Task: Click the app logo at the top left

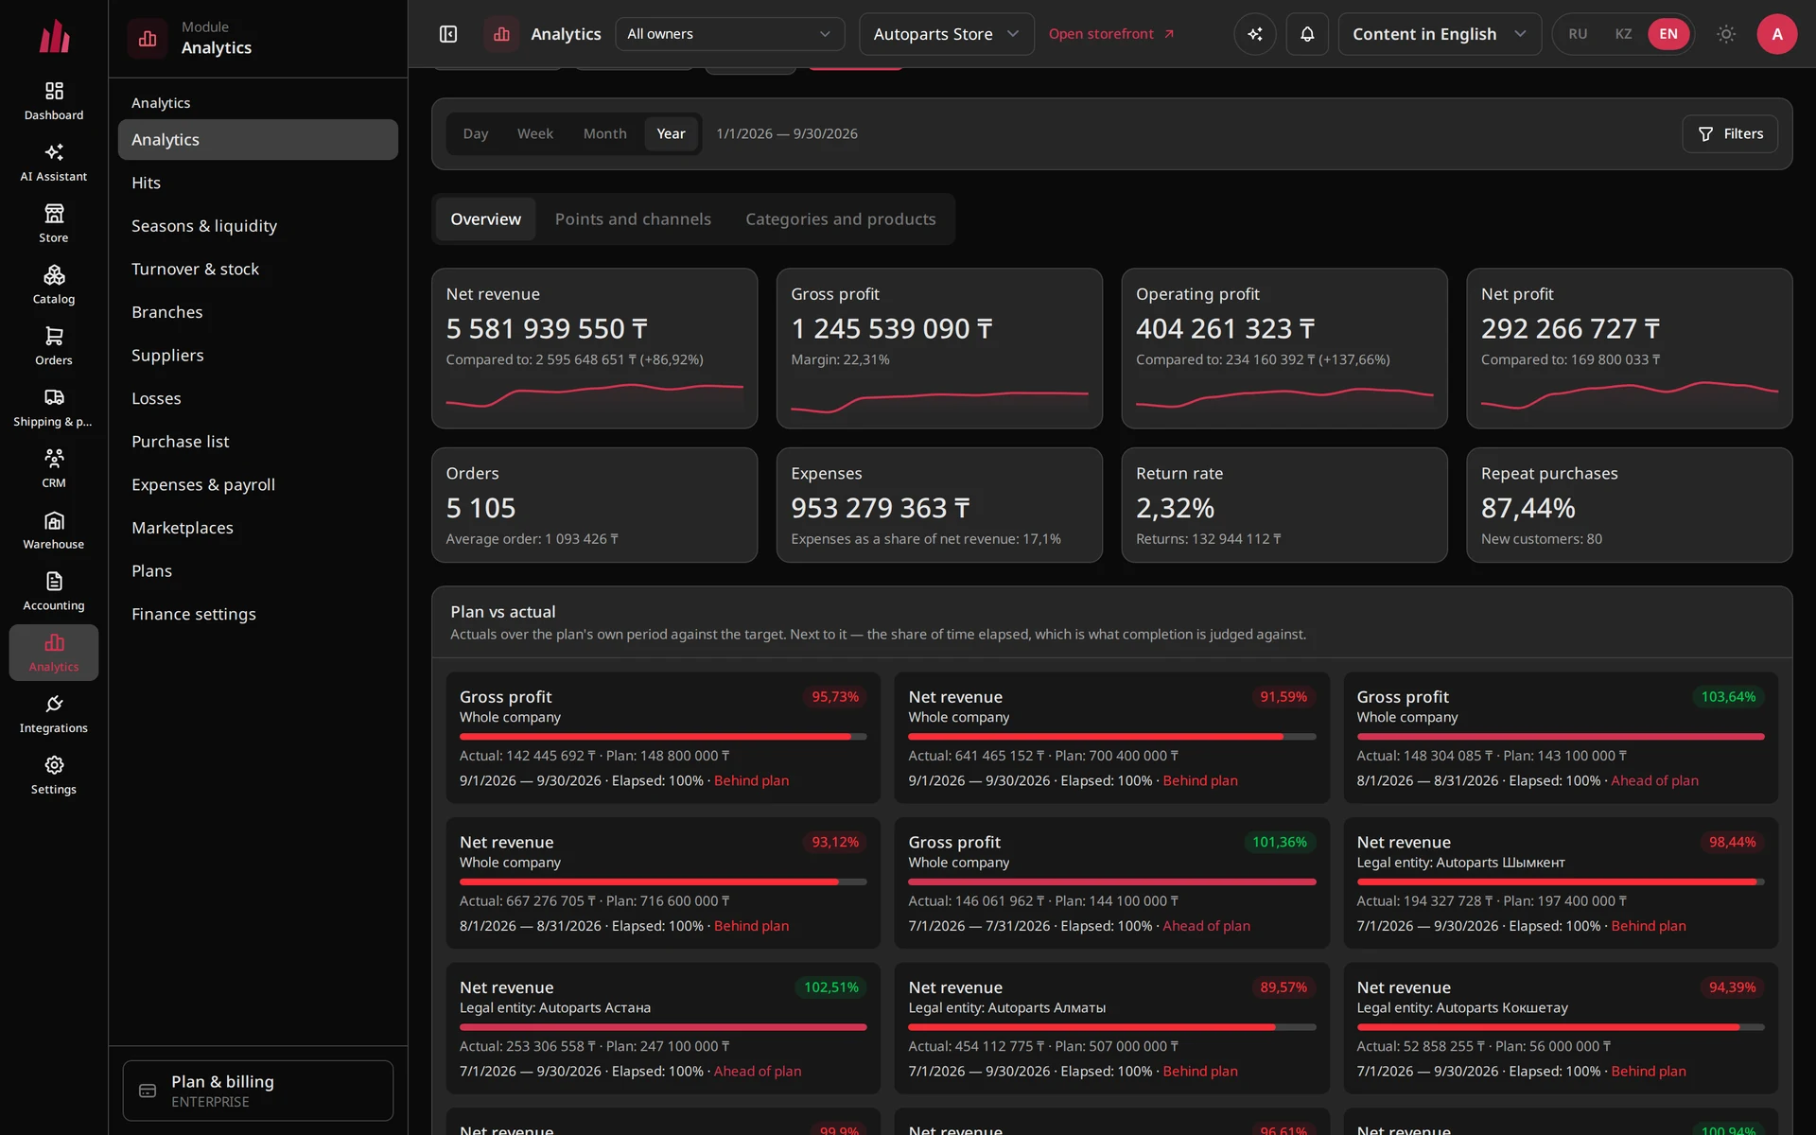Action: click(54, 36)
